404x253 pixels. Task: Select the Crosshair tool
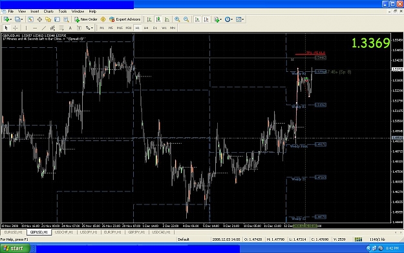[16, 28]
